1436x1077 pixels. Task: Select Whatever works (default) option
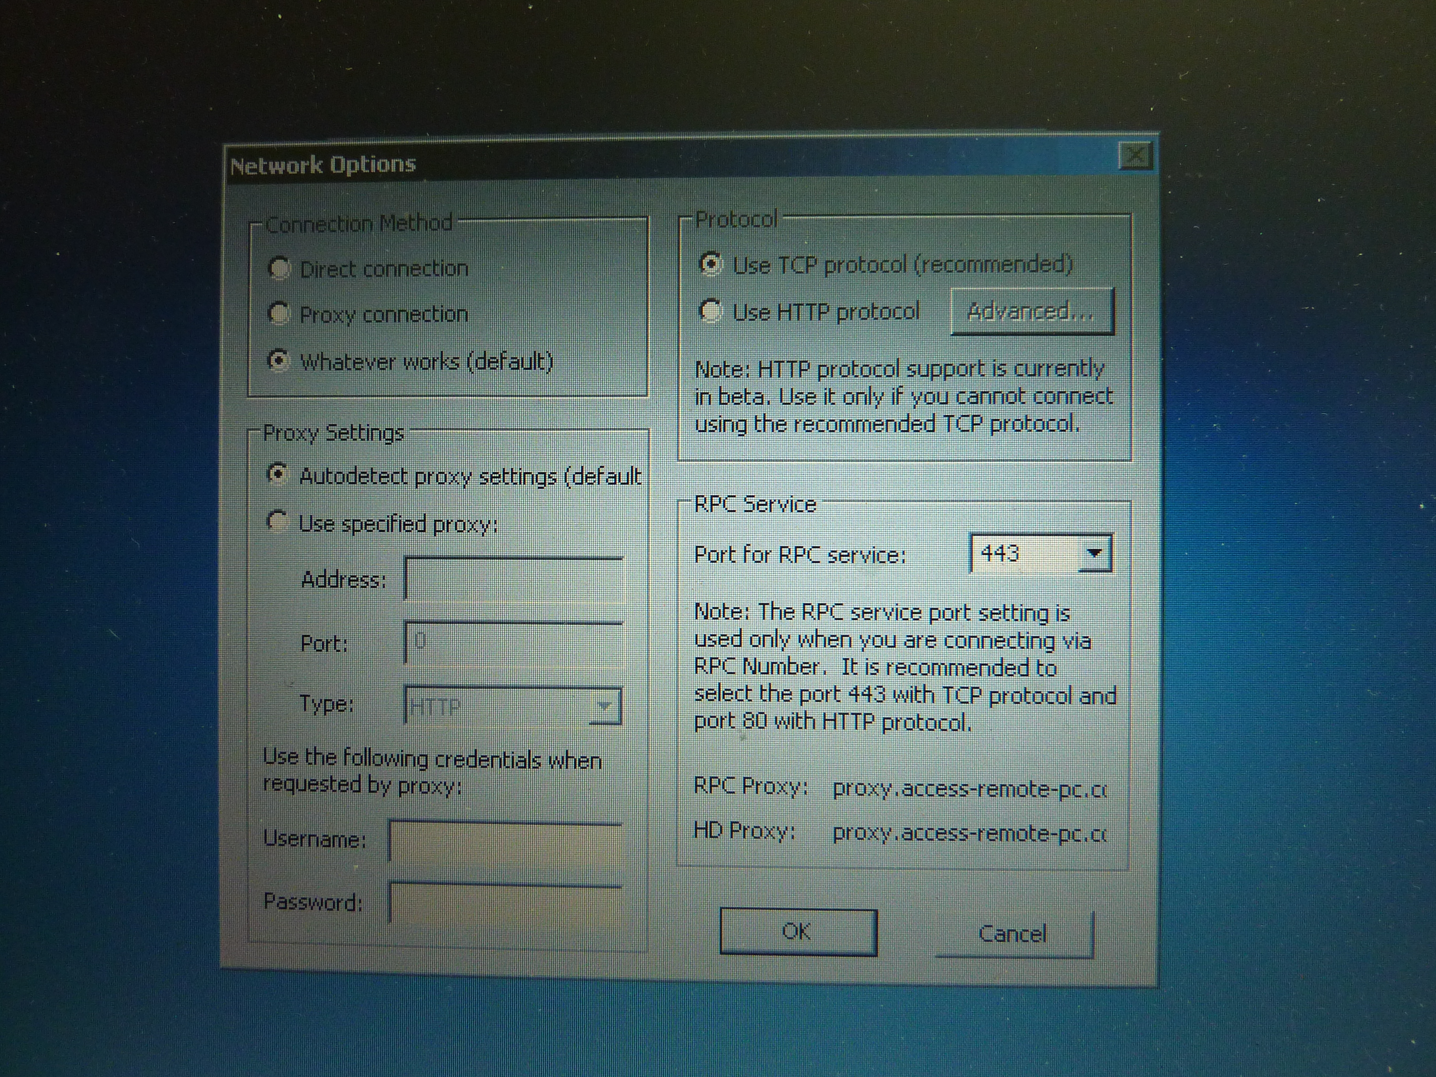point(279,361)
